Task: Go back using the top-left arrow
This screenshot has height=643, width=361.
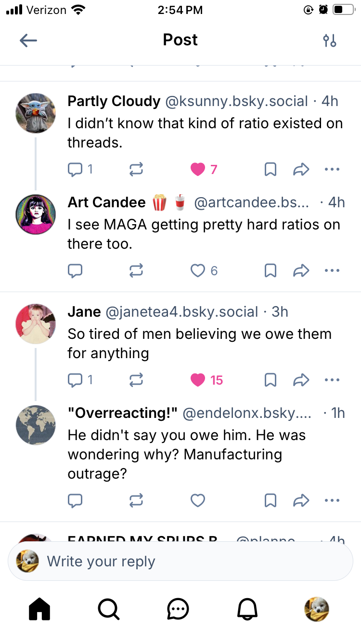Action: (28, 40)
